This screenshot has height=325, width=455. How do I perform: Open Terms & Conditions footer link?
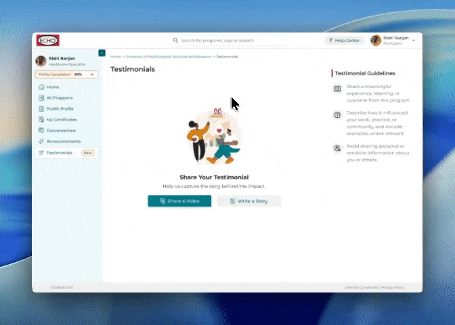tap(362, 287)
